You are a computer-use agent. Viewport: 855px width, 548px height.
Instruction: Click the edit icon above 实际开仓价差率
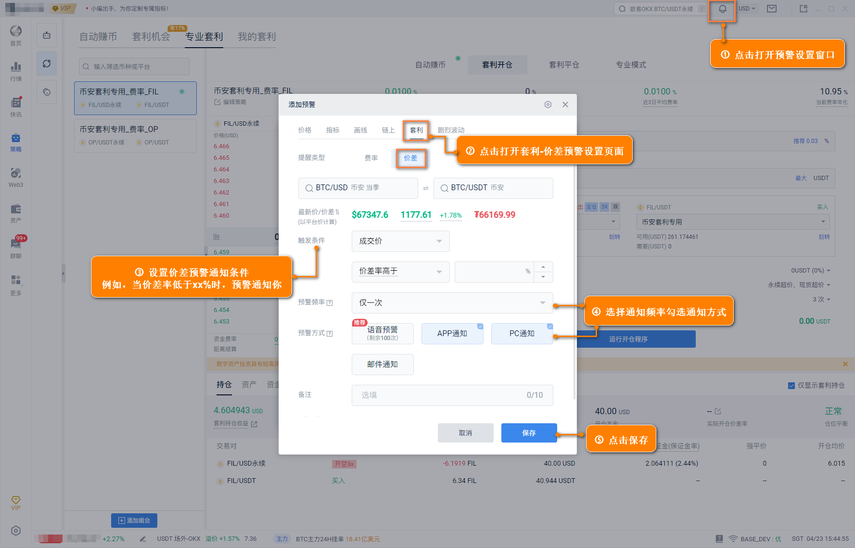[718, 411]
